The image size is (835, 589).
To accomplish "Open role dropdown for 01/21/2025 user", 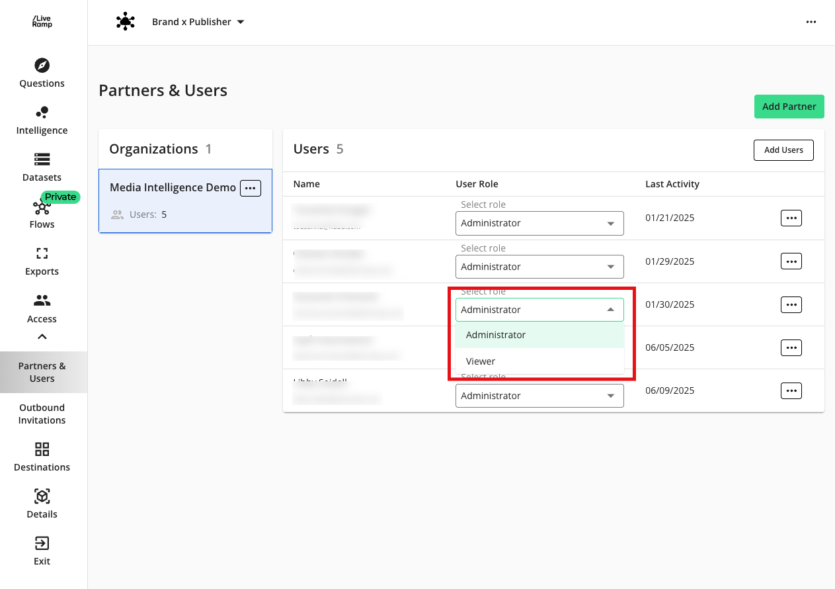I will click(539, 224).
